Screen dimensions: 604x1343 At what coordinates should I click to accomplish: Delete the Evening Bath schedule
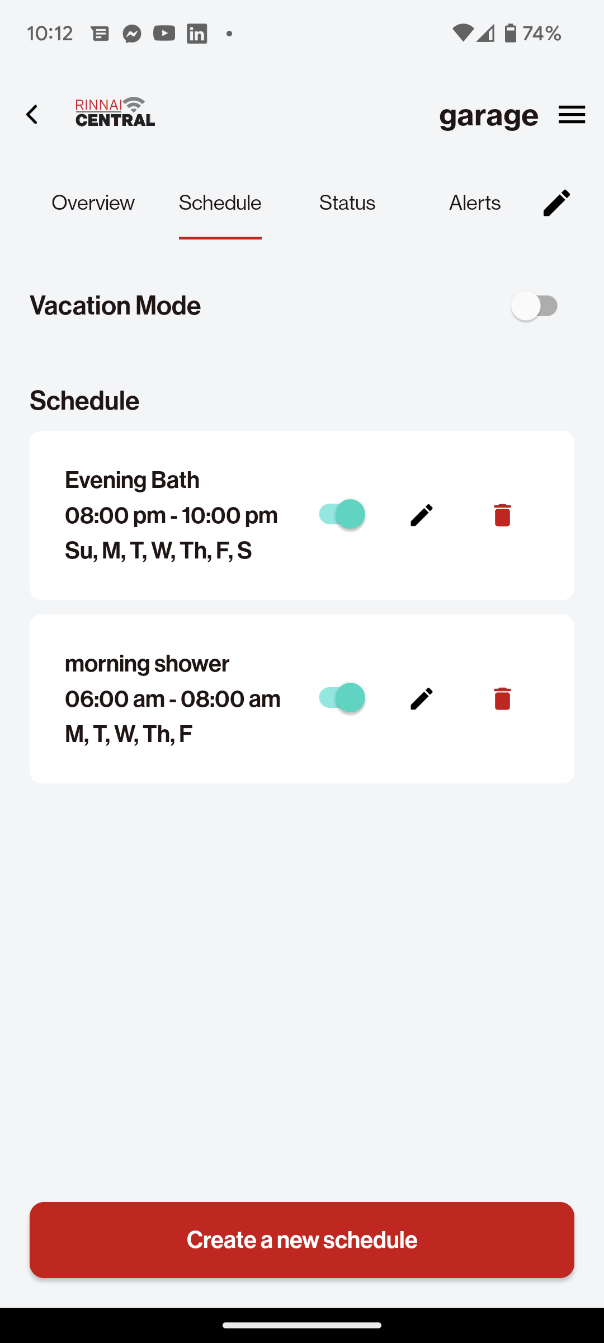pos(502,515)
